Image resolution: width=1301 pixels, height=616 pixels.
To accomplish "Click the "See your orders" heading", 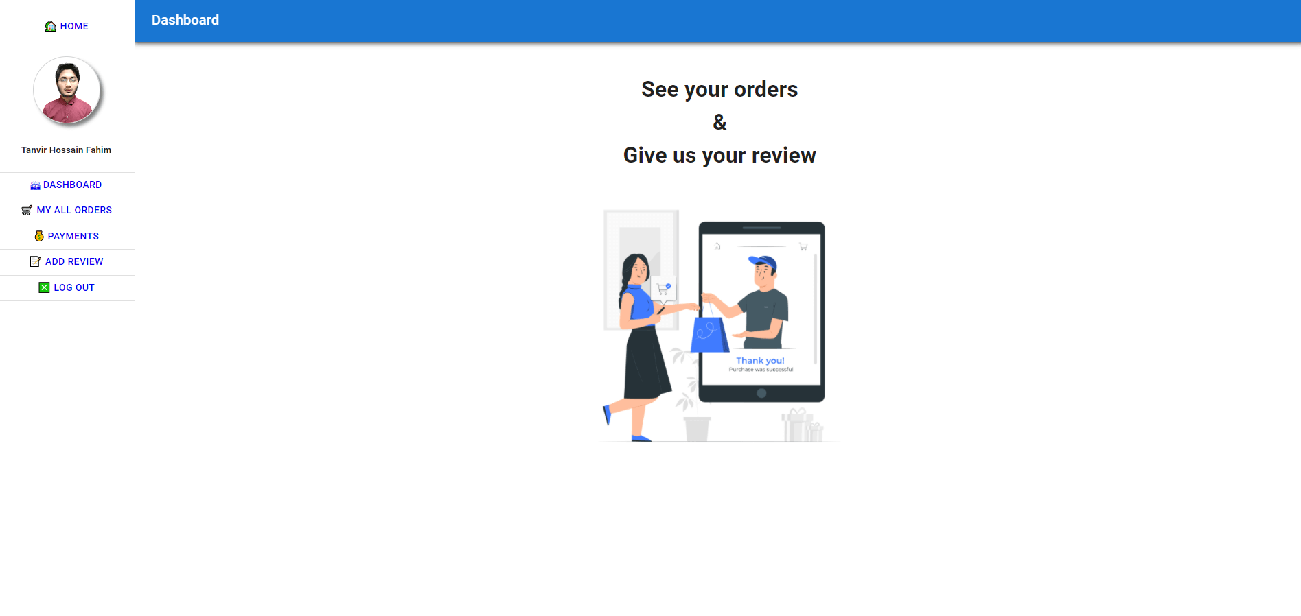I will pyautogui.click(x=719, y=90).
